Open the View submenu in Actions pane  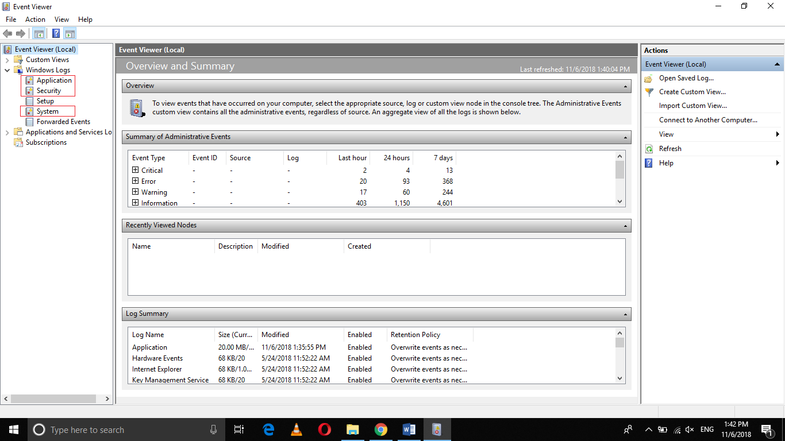[665, 134]
